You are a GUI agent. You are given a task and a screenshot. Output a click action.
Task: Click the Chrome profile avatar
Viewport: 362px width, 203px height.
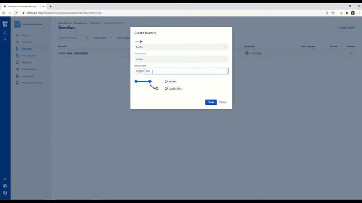pos(353,13)
